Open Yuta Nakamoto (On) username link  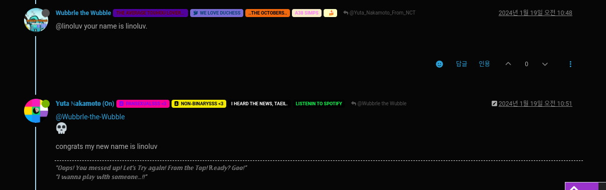(85, 103)
